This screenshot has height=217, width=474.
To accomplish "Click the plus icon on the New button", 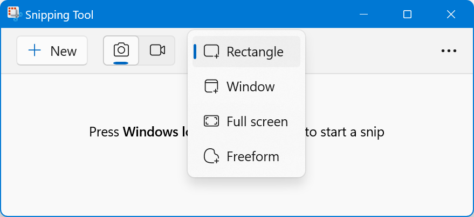I will pos(35,51).
